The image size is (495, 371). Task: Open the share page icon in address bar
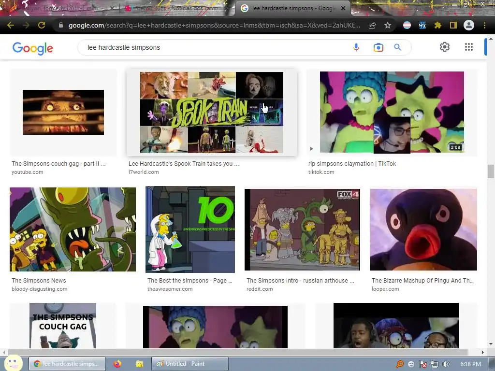tap(372, 25)
